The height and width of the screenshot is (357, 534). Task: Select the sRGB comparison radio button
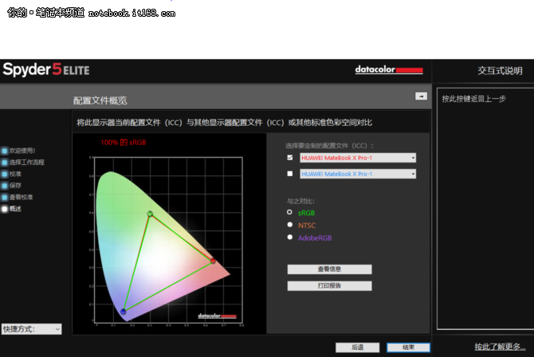click(290, 213)
